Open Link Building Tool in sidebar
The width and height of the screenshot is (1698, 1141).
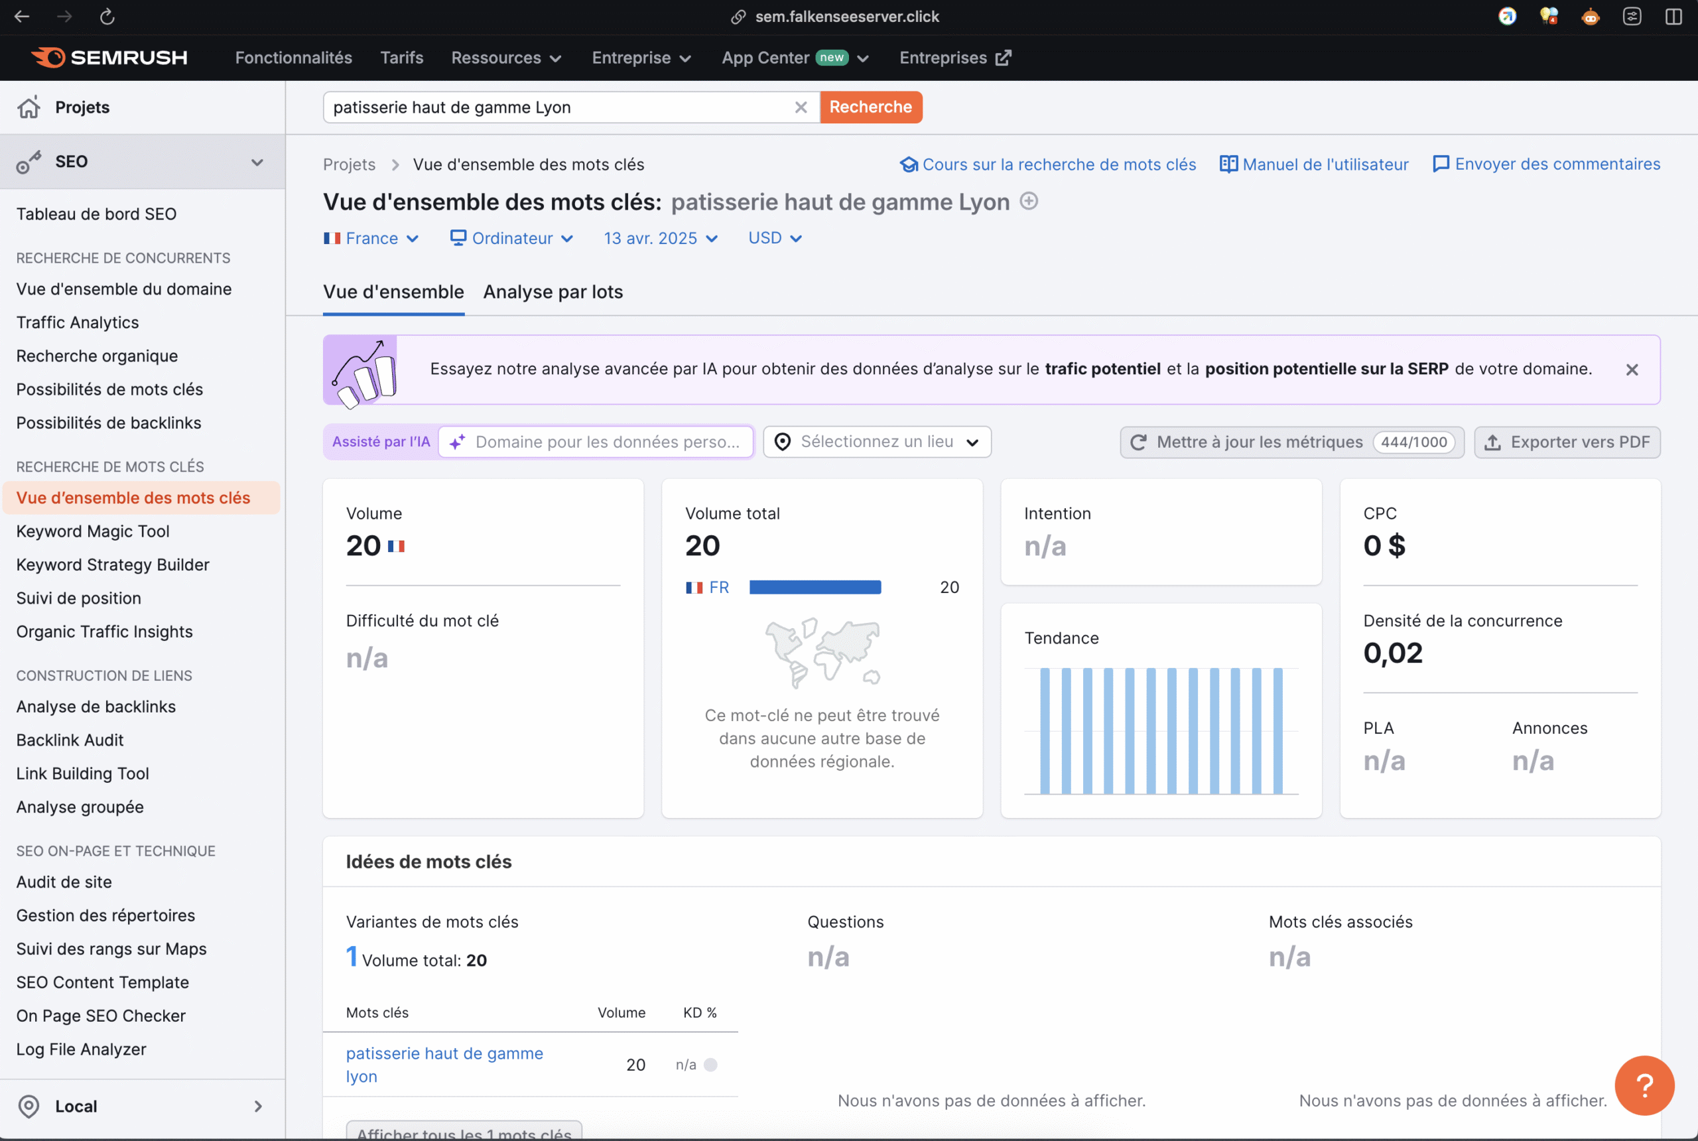click(x=82, y=773)
